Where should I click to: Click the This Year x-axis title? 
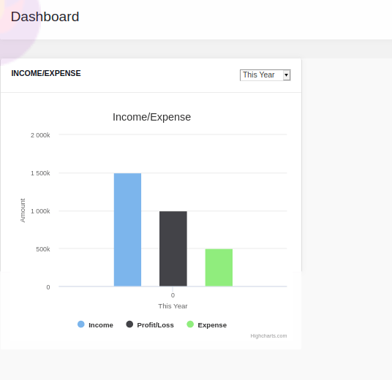point(173,306)
